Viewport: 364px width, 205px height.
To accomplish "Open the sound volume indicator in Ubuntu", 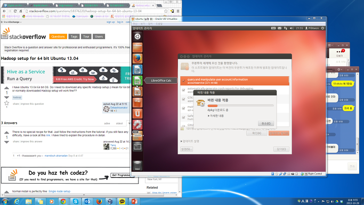I will click(292, 28).
